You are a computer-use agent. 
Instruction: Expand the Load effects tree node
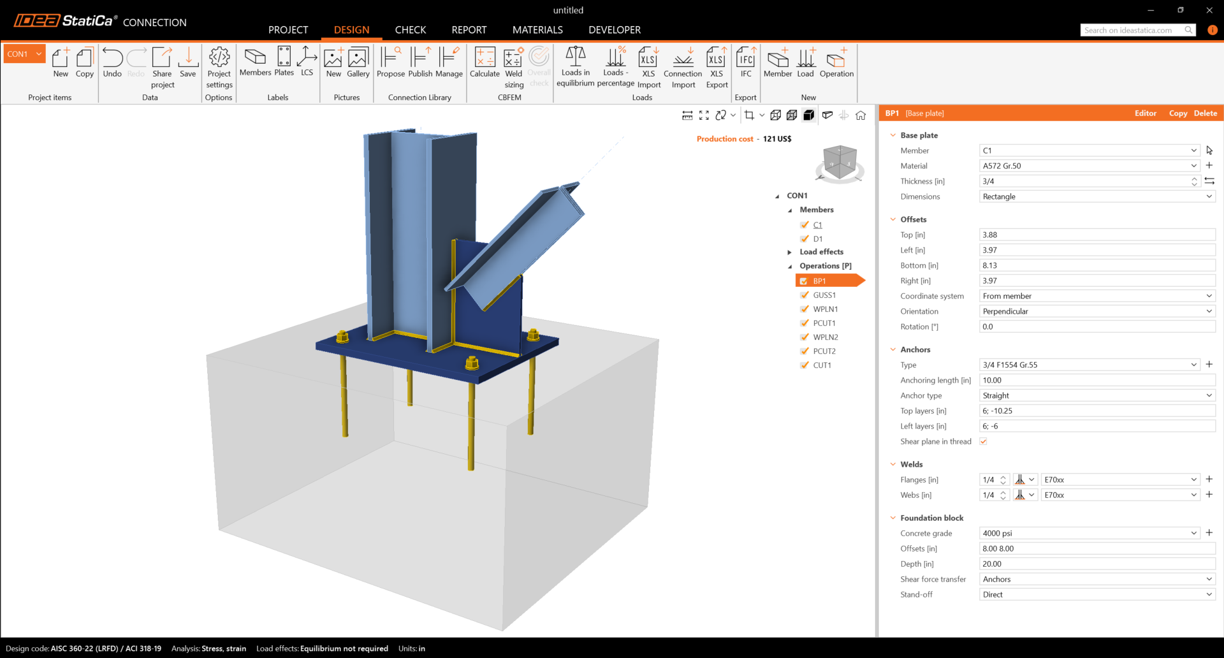click(x=790, y=252)
